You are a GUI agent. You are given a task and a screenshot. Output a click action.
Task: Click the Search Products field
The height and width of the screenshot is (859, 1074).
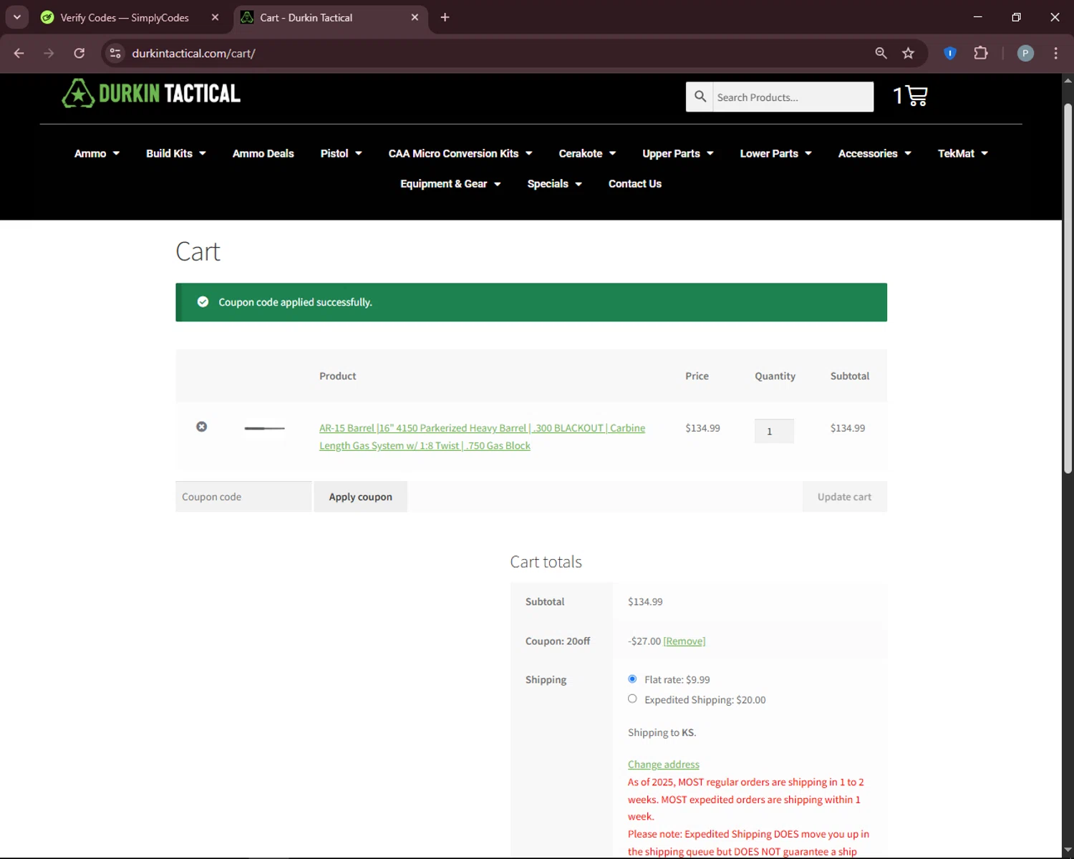pos(793,97)
